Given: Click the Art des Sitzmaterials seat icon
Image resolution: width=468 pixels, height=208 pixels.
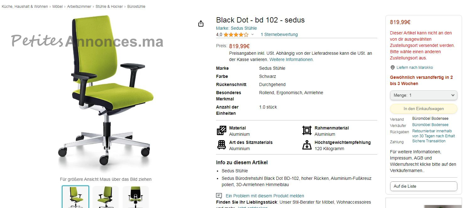Looking at the screenshot, I should click(222, 145).
